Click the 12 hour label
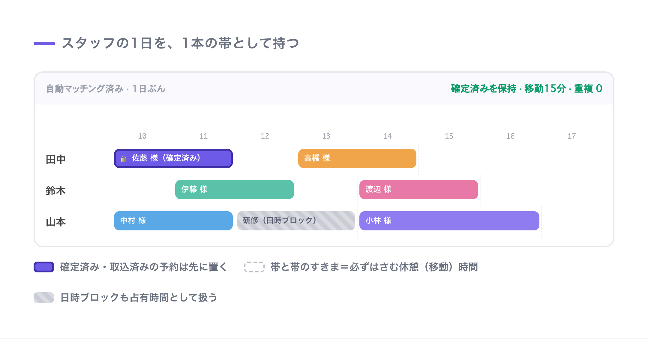Image resolution: width=648 pixels, height=339 pixels. pyautogui.click(x=265, y=136)
